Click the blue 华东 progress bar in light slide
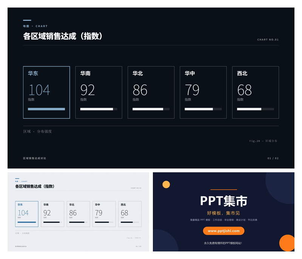The image size is (302, 259). (27, 222)
